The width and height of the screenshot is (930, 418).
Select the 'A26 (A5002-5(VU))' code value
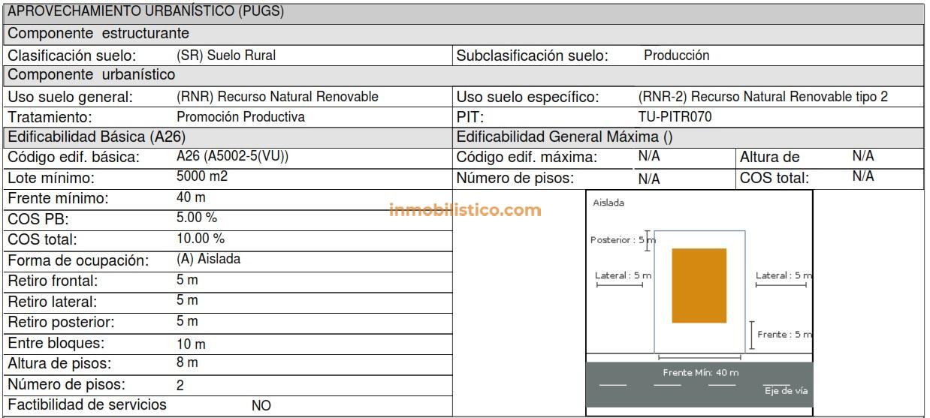(232, 157)
